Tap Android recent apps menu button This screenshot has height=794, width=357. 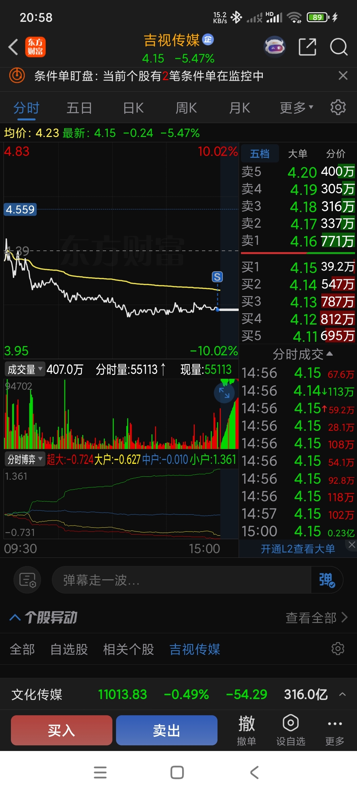pos(100,772)
